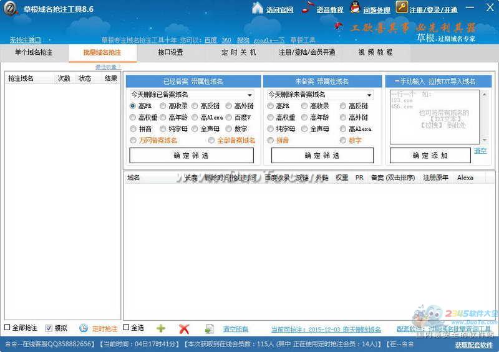Click the export icon next to 清空所有
The image size is (499, 352).
tap(210, 328)
